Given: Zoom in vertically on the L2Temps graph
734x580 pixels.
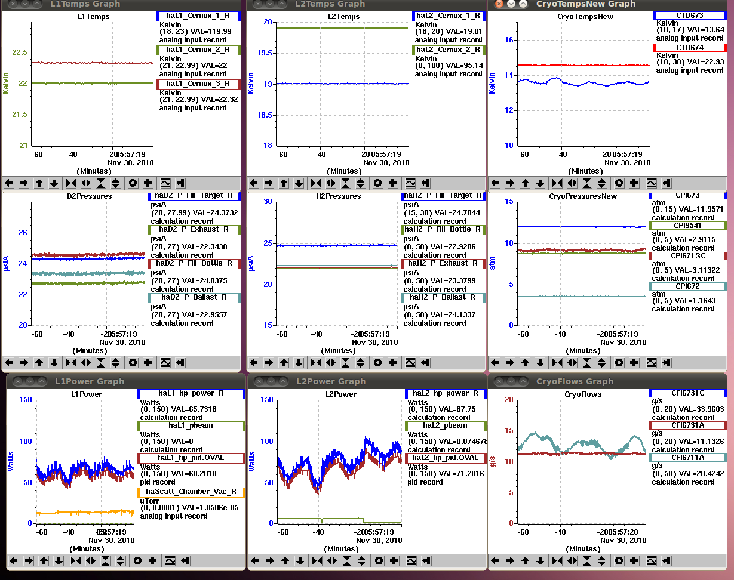Looking at the screenshot, I should (346, 183).
